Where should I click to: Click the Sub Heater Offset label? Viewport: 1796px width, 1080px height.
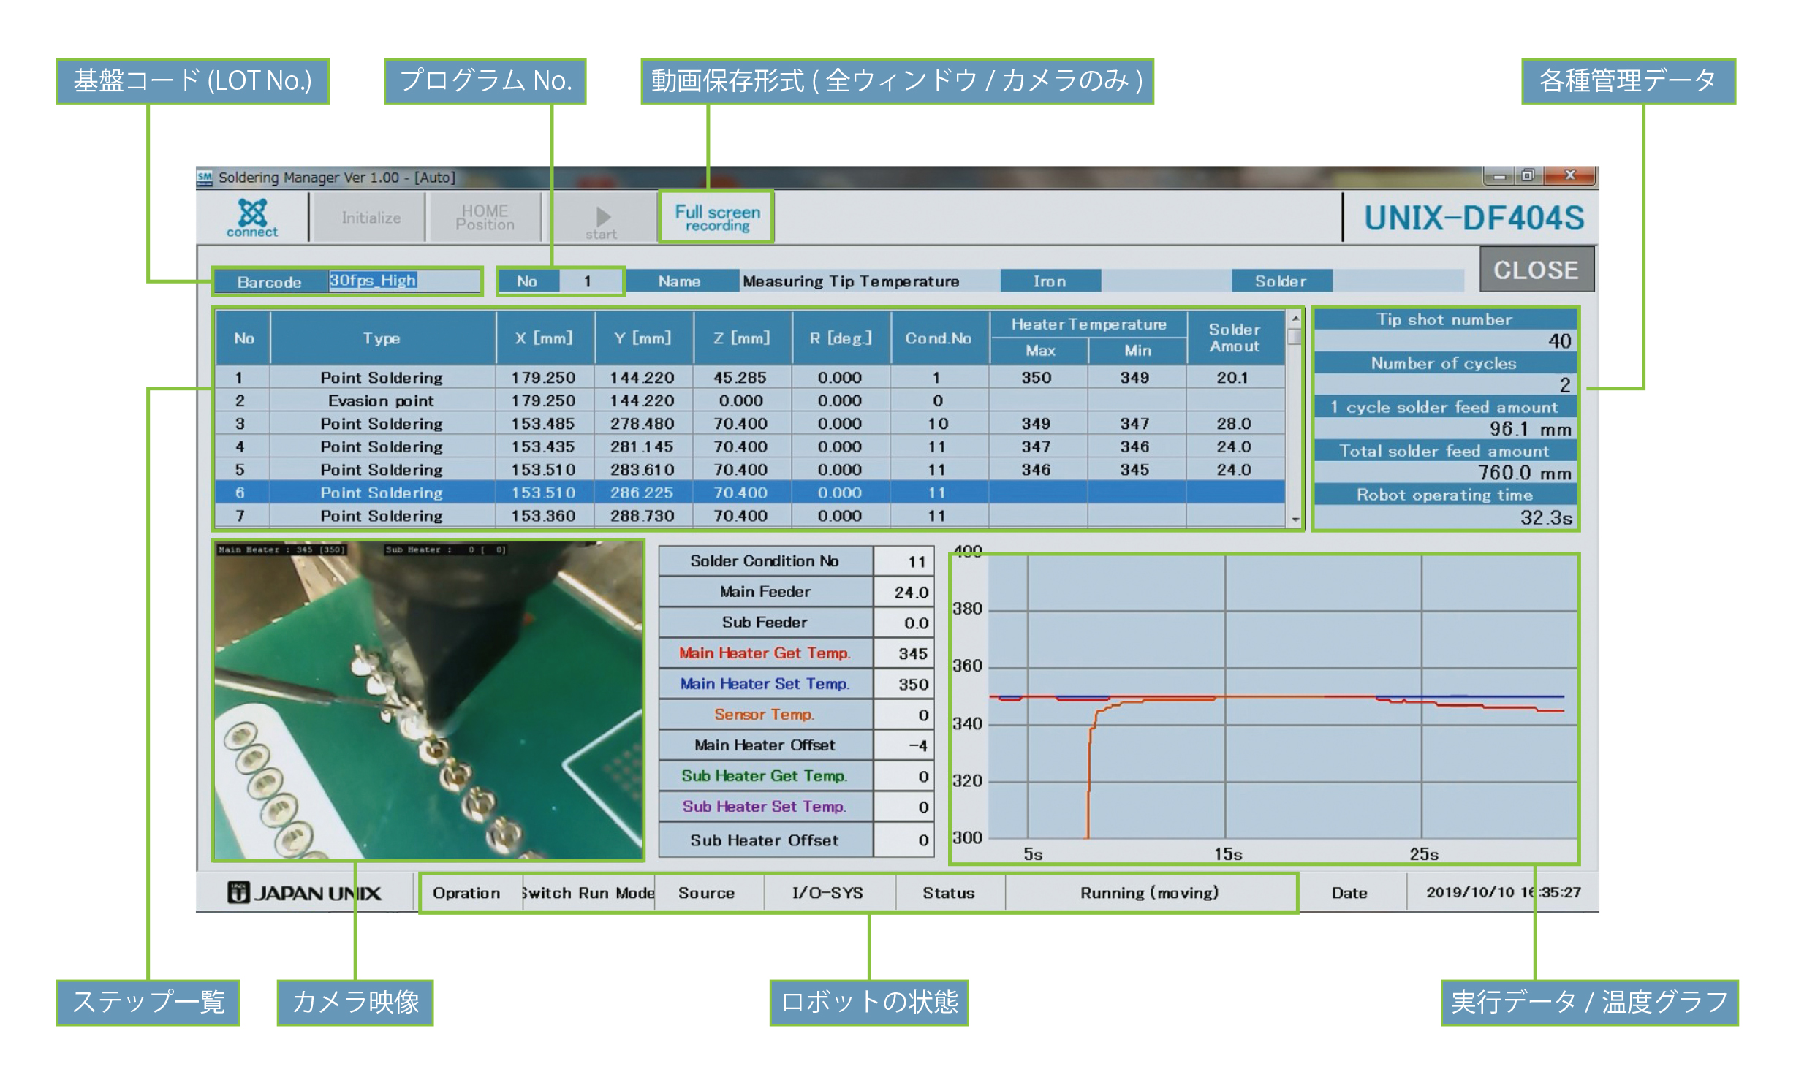click(765, 840)
